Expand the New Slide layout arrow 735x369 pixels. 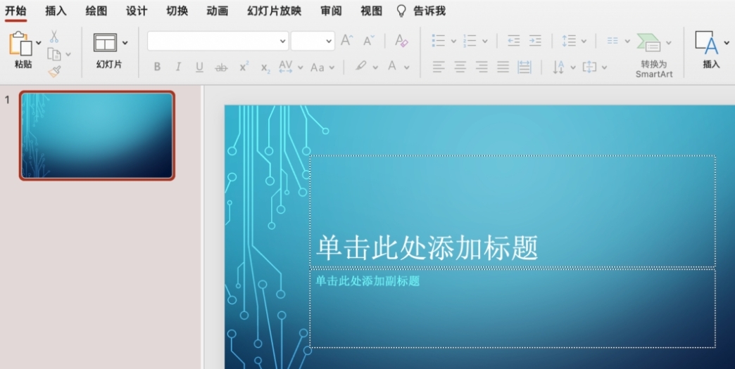[125, 43]
